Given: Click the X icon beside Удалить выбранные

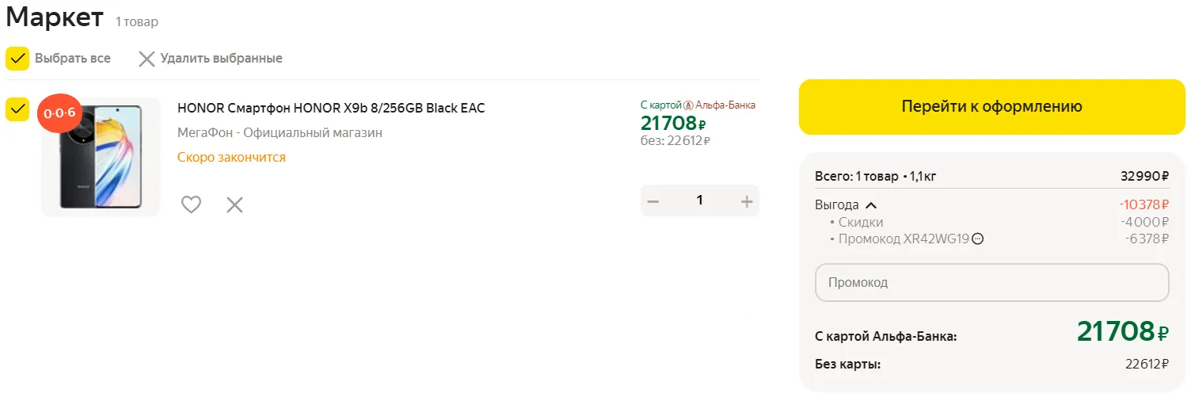Looking at the screenshot, I should pyautogui.click(x=147, y=59).
